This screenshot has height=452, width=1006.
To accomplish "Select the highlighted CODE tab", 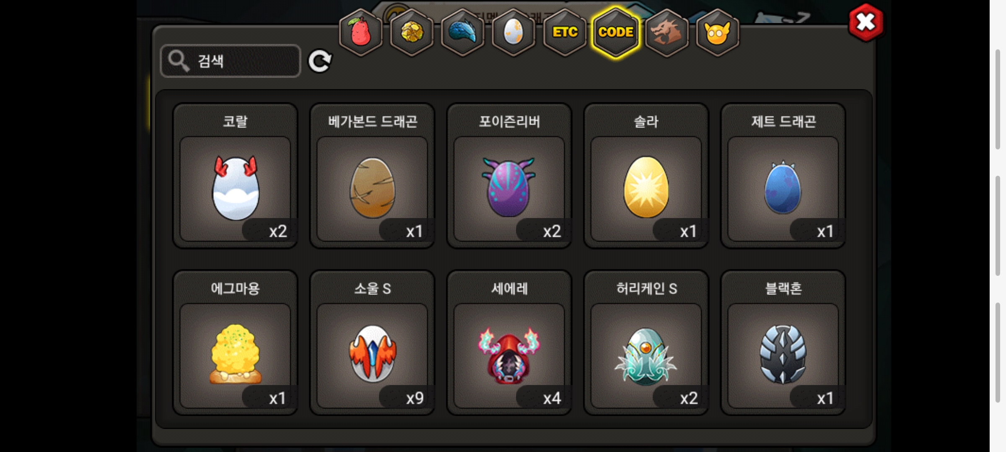I will tap(616, 32).
